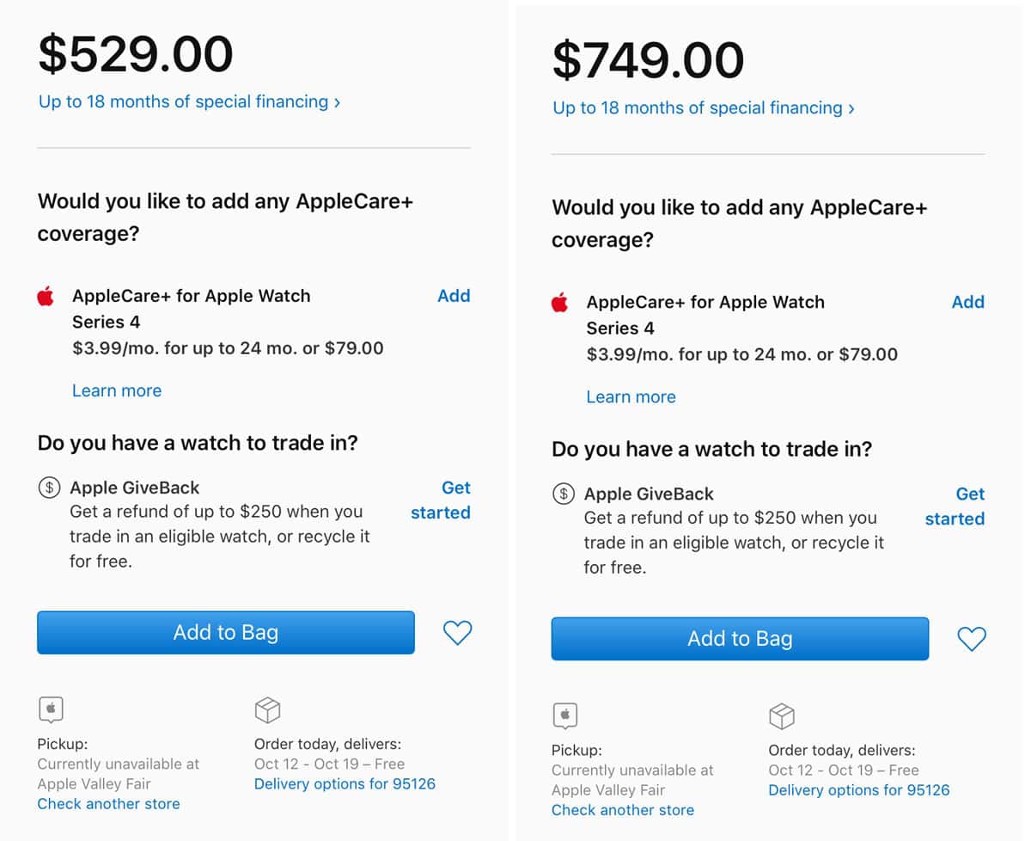
Task: Open Delivery options for 95126 in the $749 panel
Action: [859, 790]
